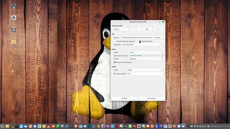Maximize the SimpleScreenRecorder window
230x129 pixels.
(x=160, y=22)
